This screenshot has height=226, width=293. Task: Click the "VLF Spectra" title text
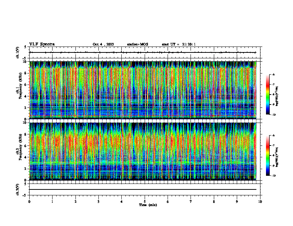(x=42, y=44)
